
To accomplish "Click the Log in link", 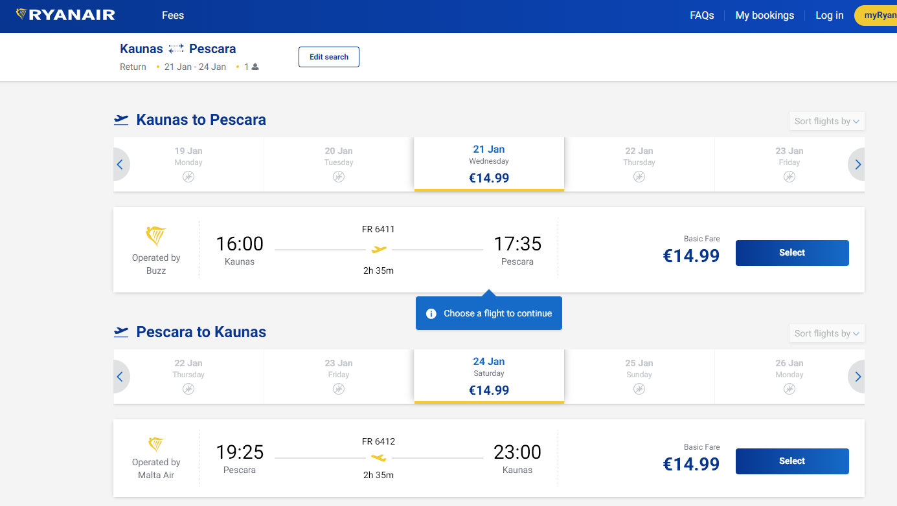I will 829,16.
